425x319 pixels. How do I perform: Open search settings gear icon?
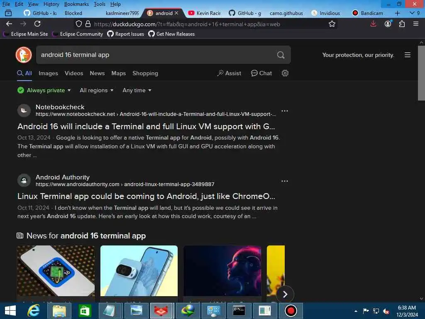click(285, 73)
